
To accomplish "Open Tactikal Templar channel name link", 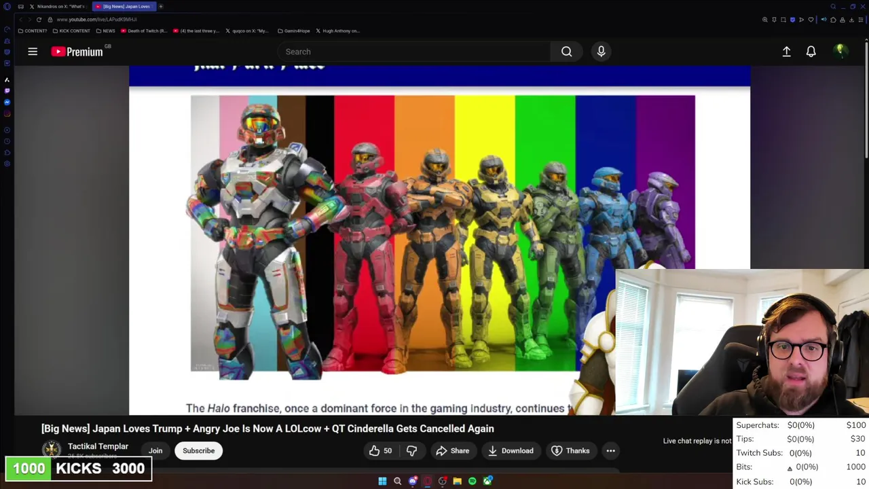I will (x=98, y=446).
